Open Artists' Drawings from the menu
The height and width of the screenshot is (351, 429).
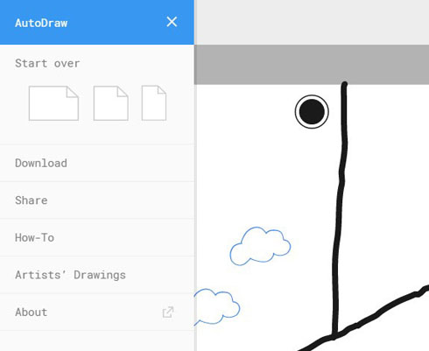click(x=97, y=275)
